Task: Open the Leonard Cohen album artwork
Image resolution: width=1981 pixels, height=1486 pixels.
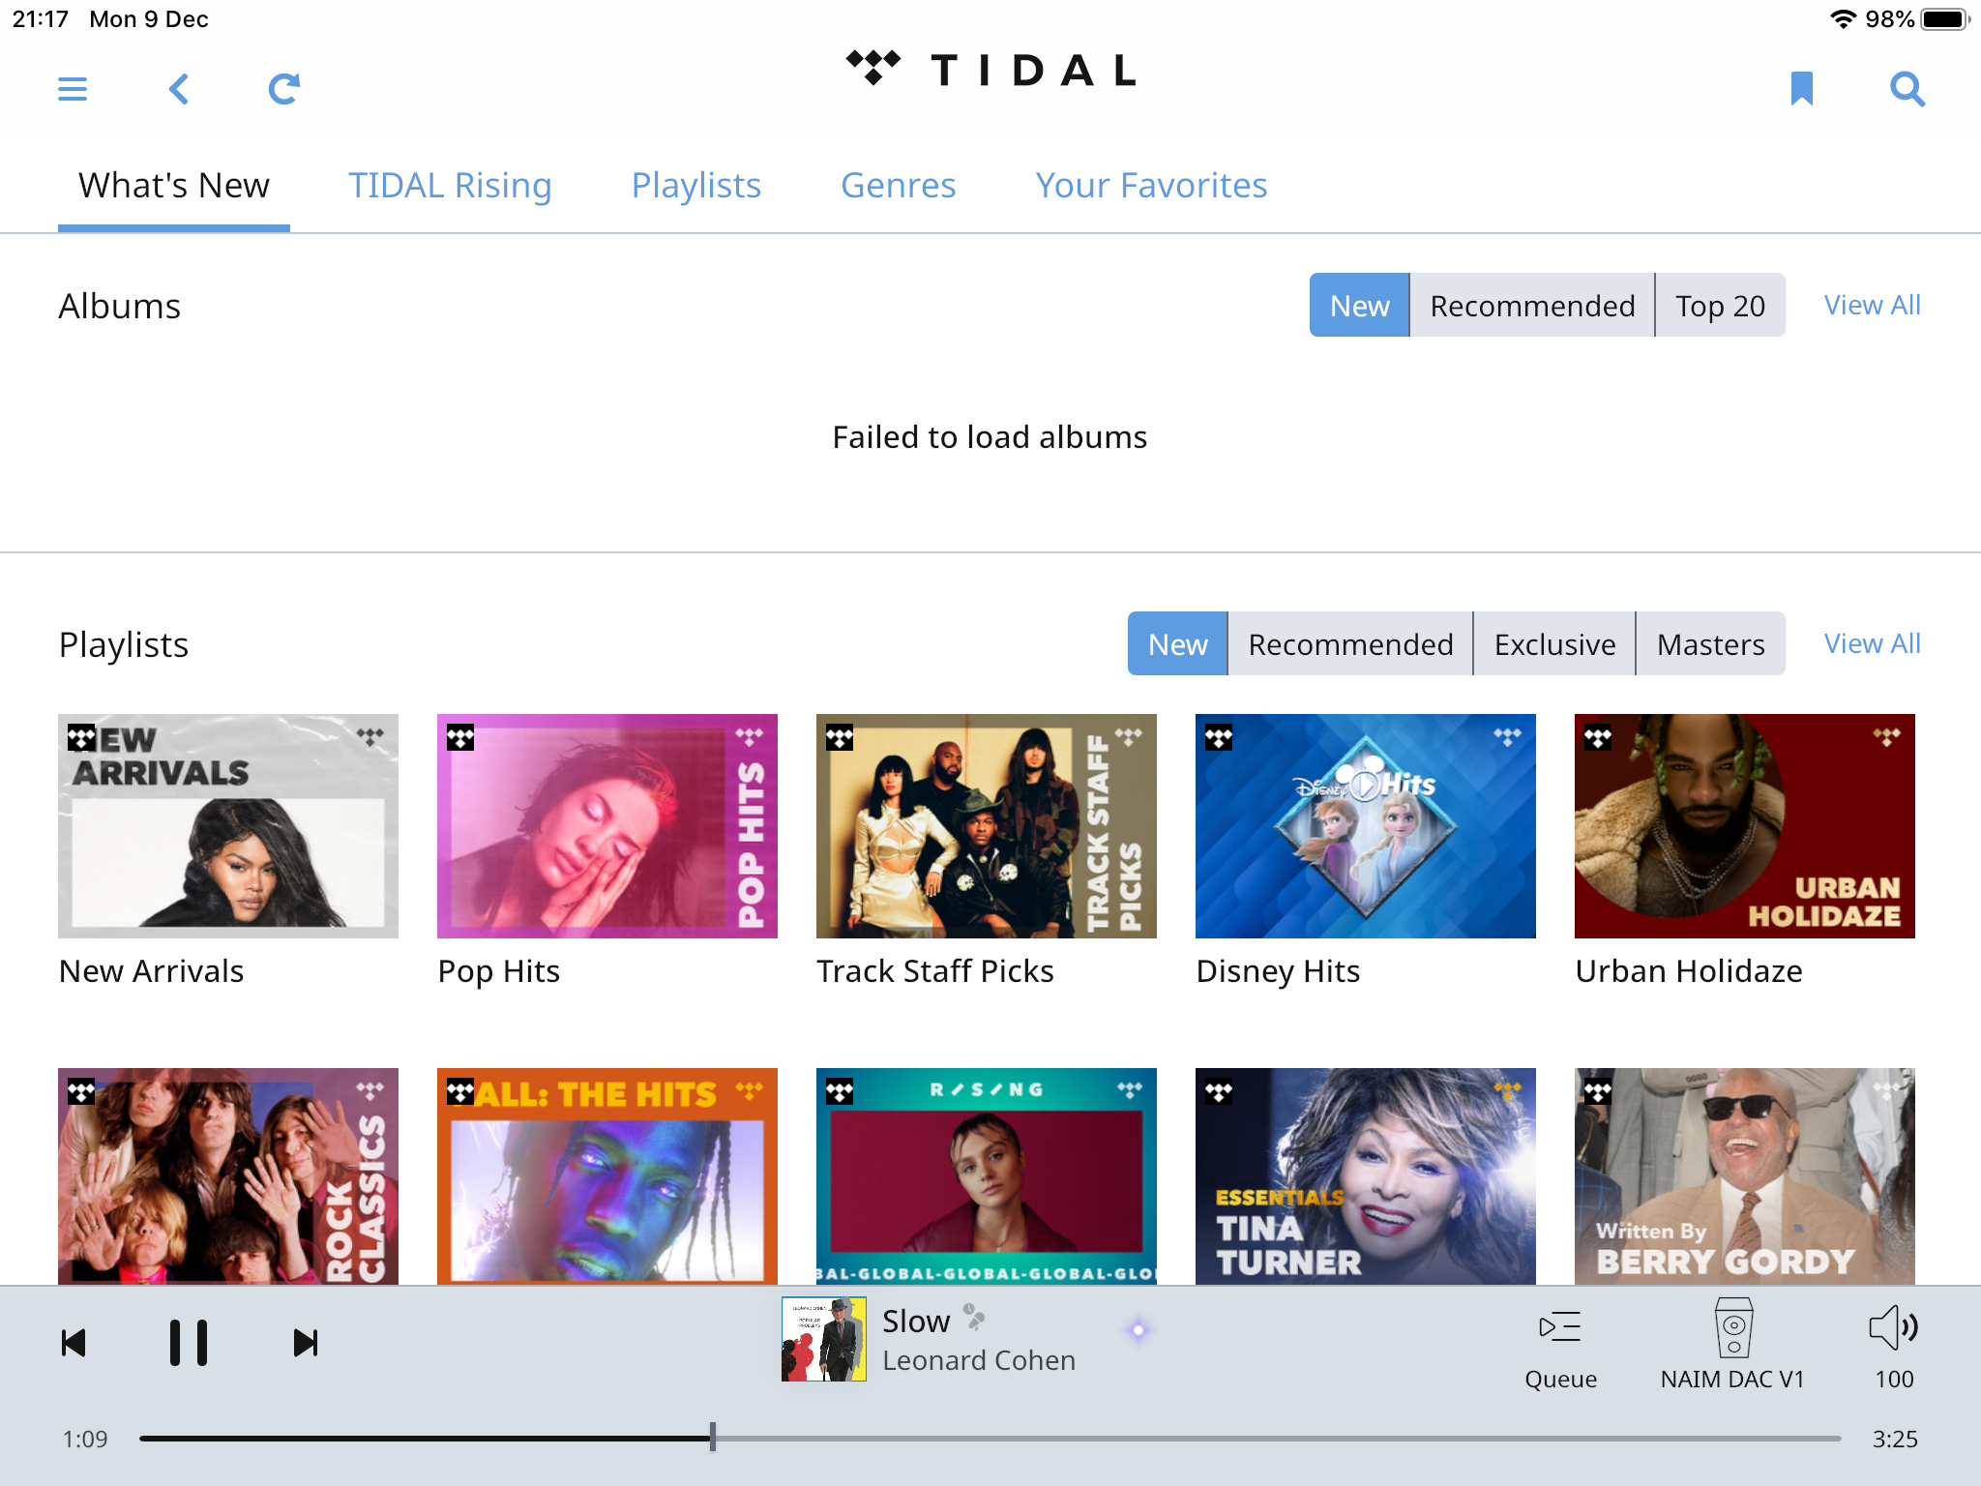Action: (824, 1339)
